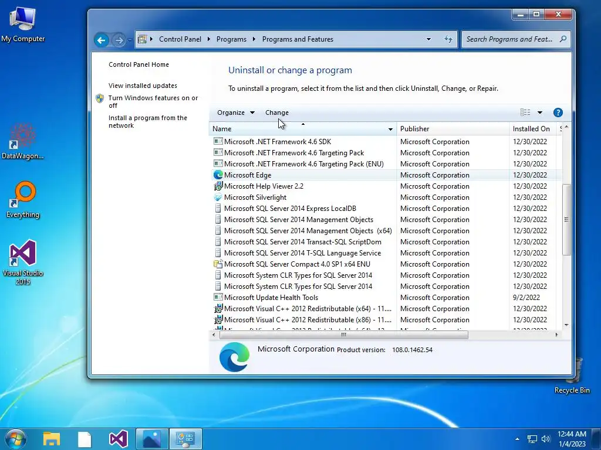The height and width of the screenshot is (450, 601).
Task: Open the Organize dropdown menu
Action: [x=235, y=112]
